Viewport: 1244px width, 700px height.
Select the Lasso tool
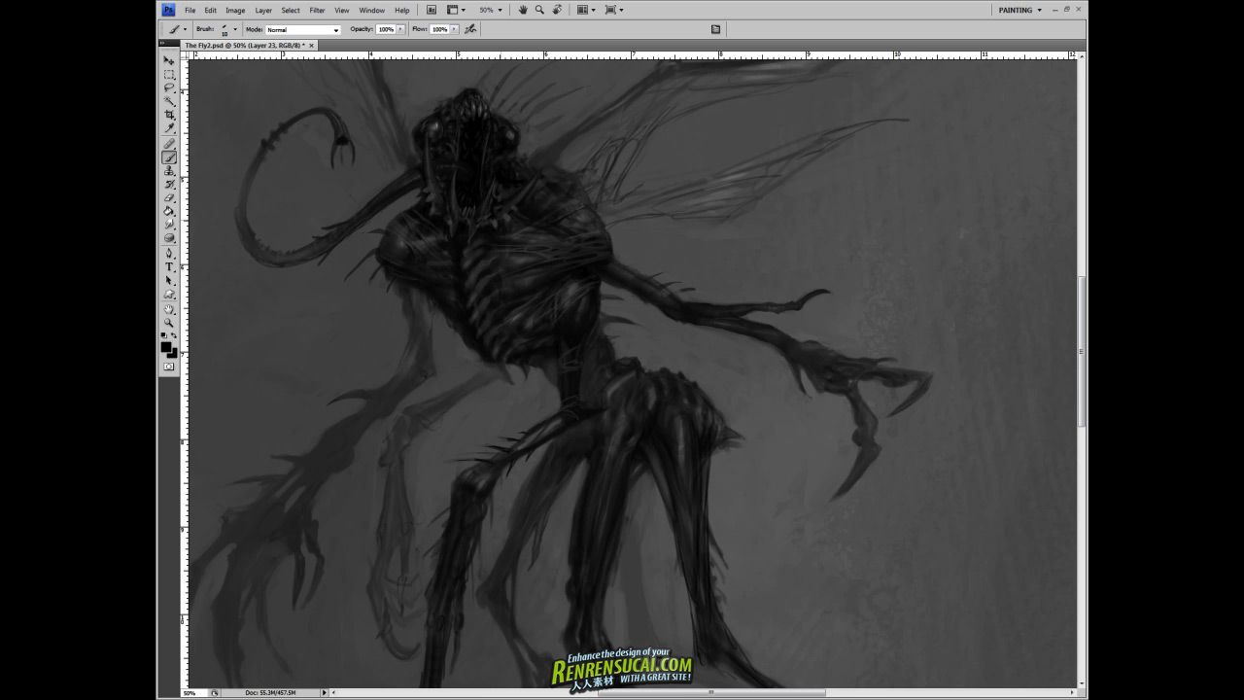(x=169, y=87)
